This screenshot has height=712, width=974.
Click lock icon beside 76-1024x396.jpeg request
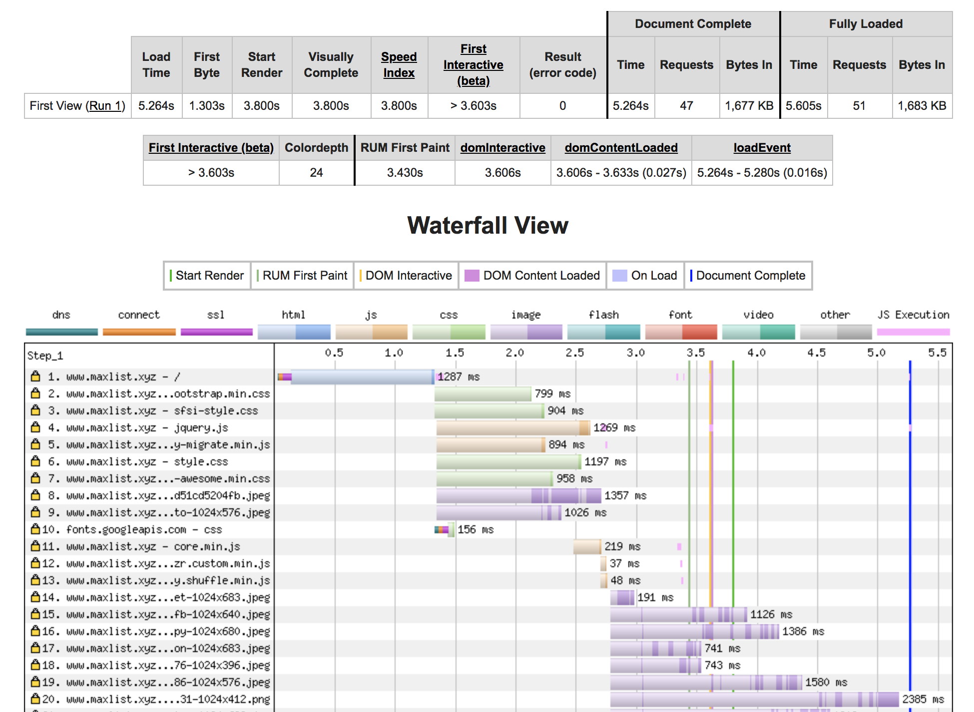[35, 665]
